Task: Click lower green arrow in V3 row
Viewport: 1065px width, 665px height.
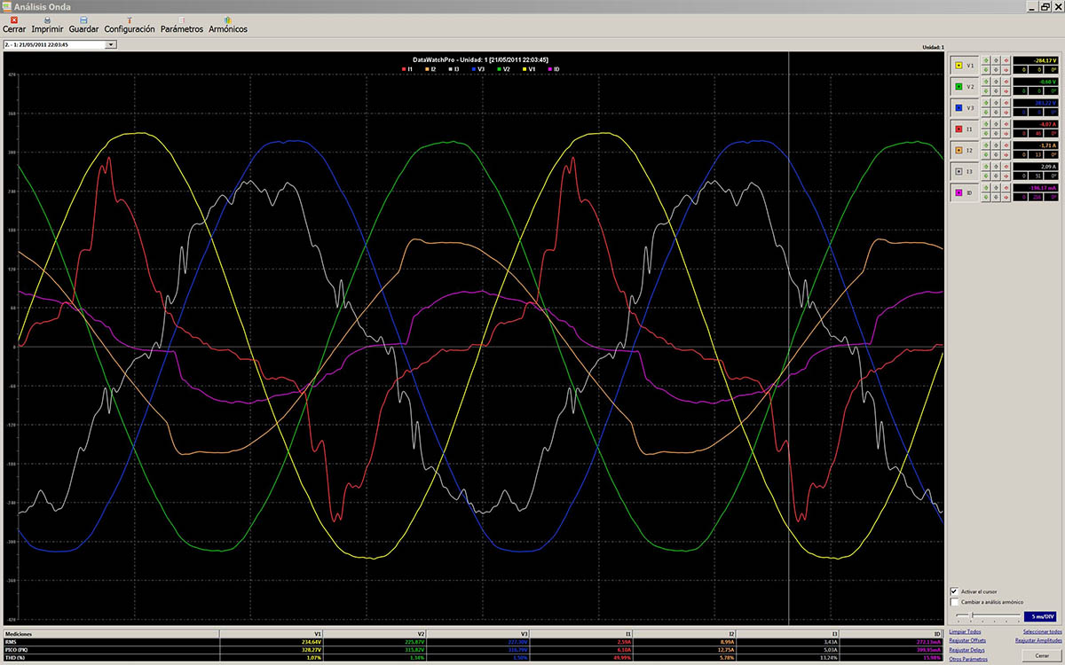Action: tap(986, 113)
